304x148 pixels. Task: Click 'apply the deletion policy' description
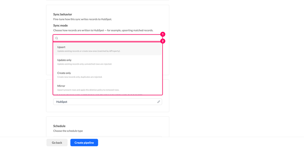point(88,90)
